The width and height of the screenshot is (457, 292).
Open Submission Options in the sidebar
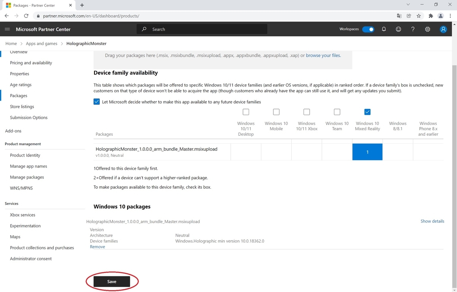point(29,118)
